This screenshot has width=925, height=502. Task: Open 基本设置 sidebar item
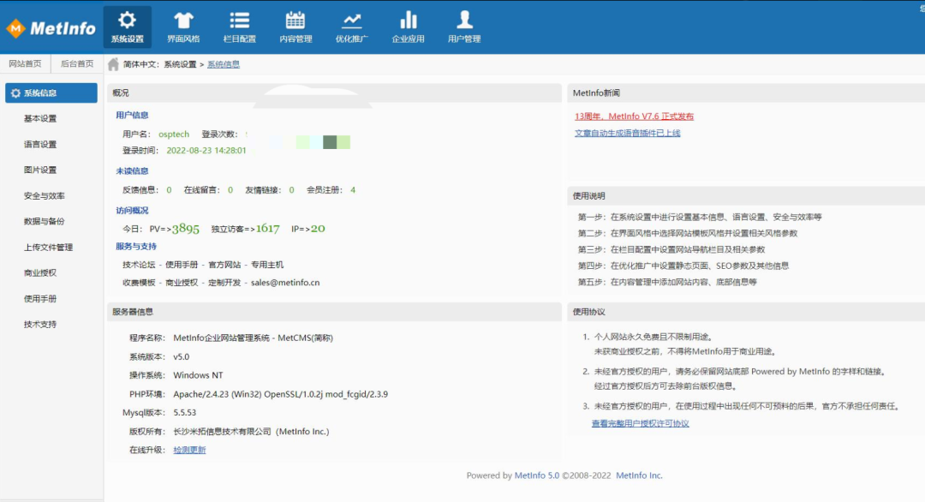coord(40,118)
